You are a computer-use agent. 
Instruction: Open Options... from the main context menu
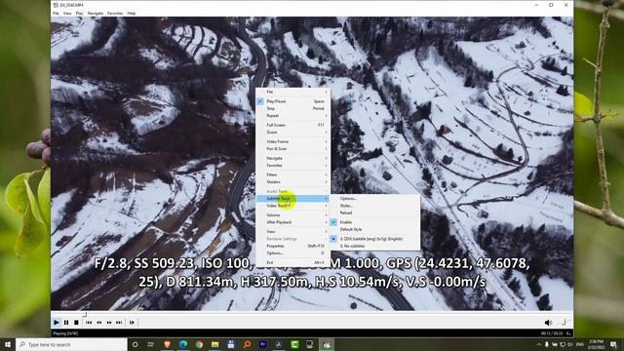coord(292,253)
